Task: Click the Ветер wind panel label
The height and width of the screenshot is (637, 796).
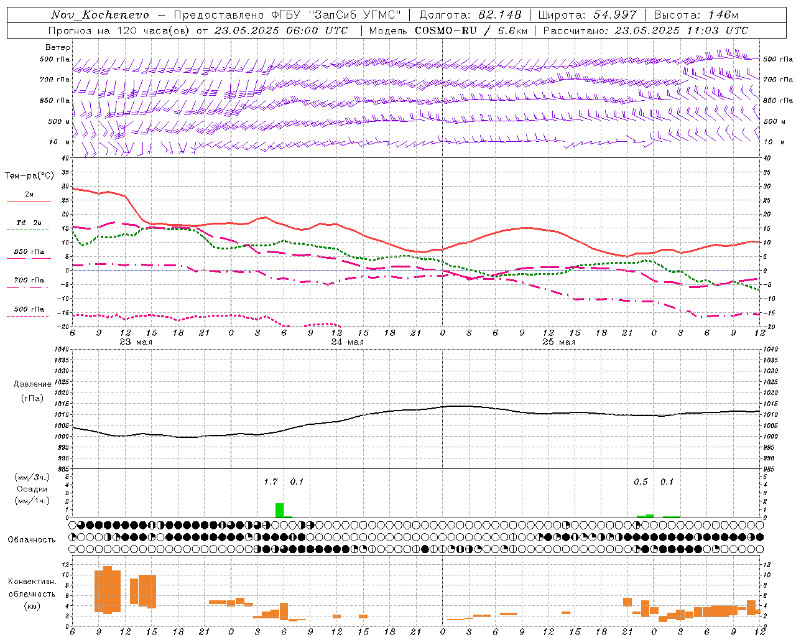Action: tap(58, 47)
